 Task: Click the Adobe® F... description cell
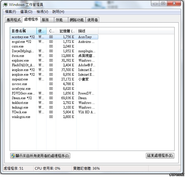87,65
